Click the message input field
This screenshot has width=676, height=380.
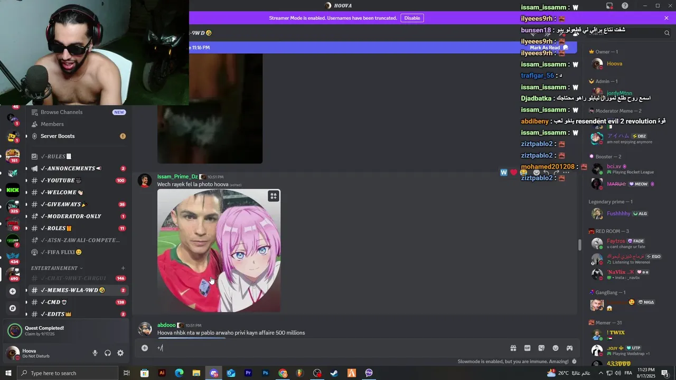coord(330,348)
